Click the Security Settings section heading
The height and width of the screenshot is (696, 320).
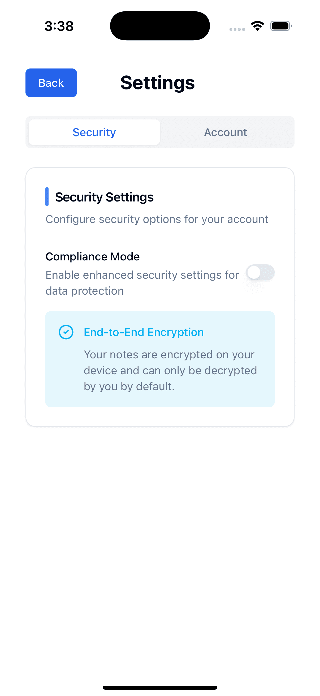pyautogui.click(x=105, y=197)
